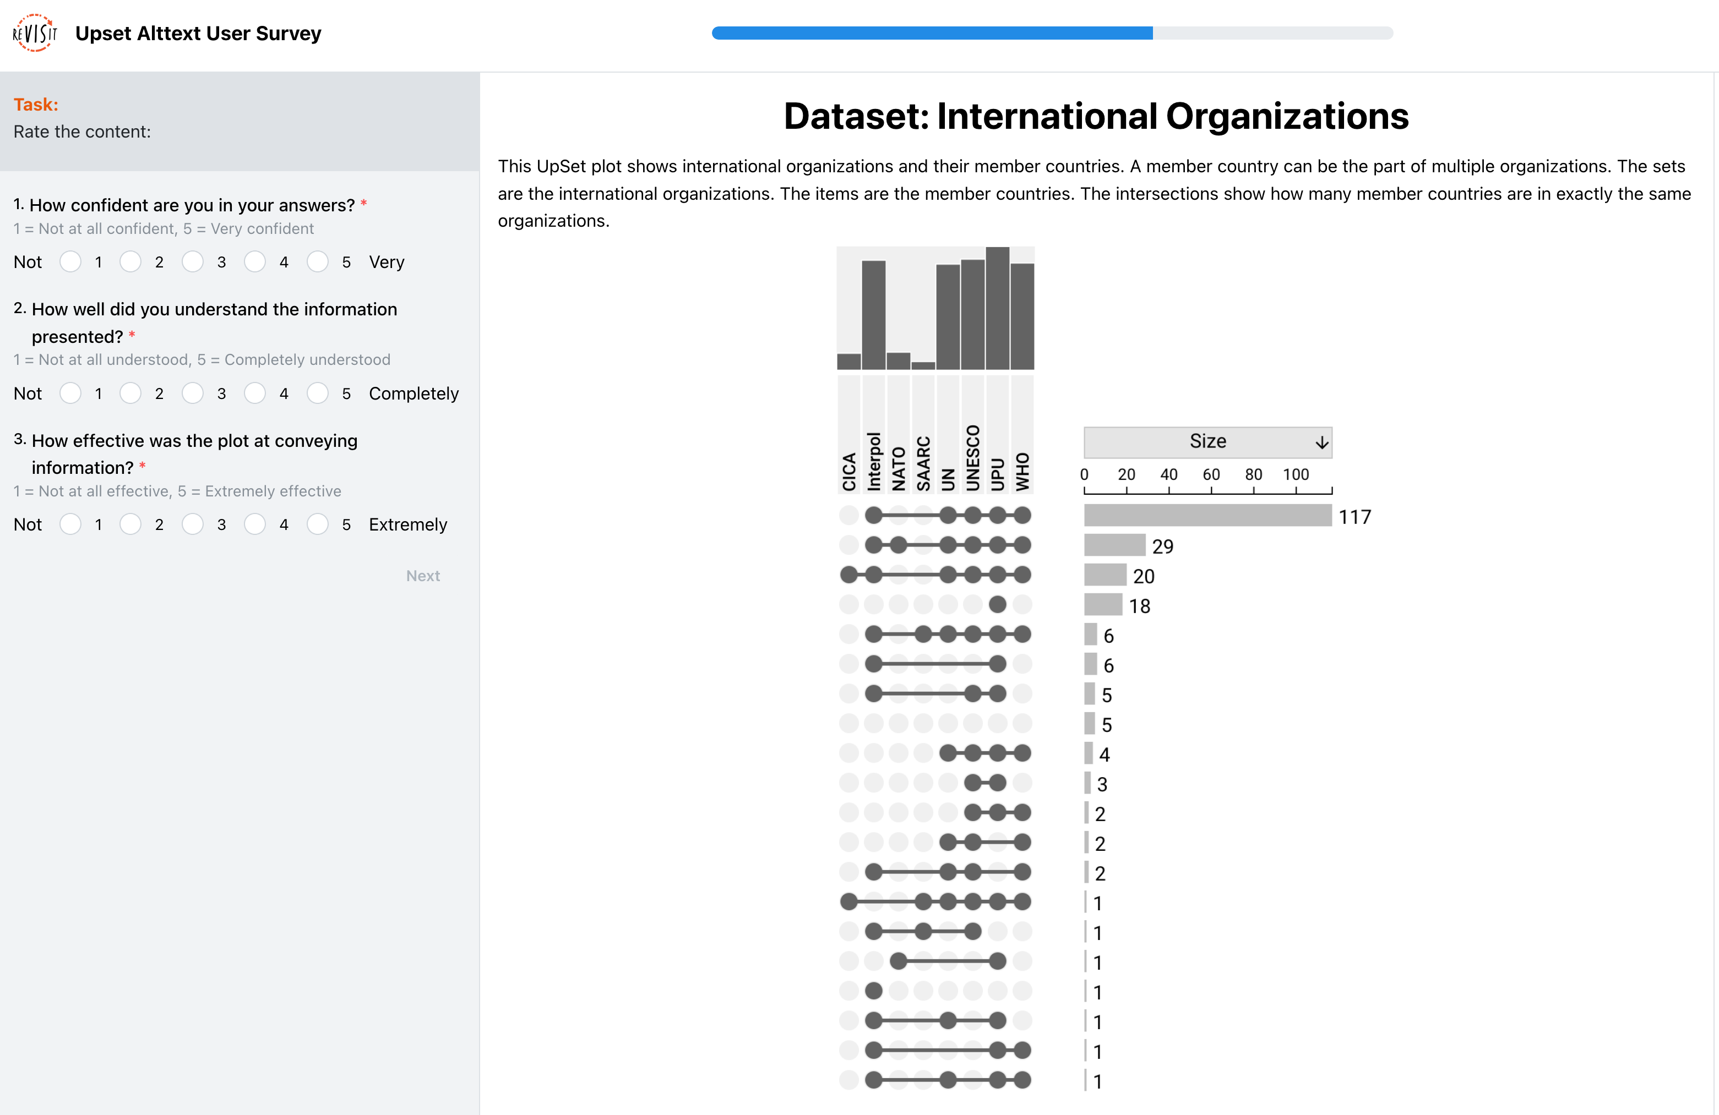Viewport: 1719px width, 1115px height.
Task: Pick plot effectiveness rating 2
Action: (130, 524)
